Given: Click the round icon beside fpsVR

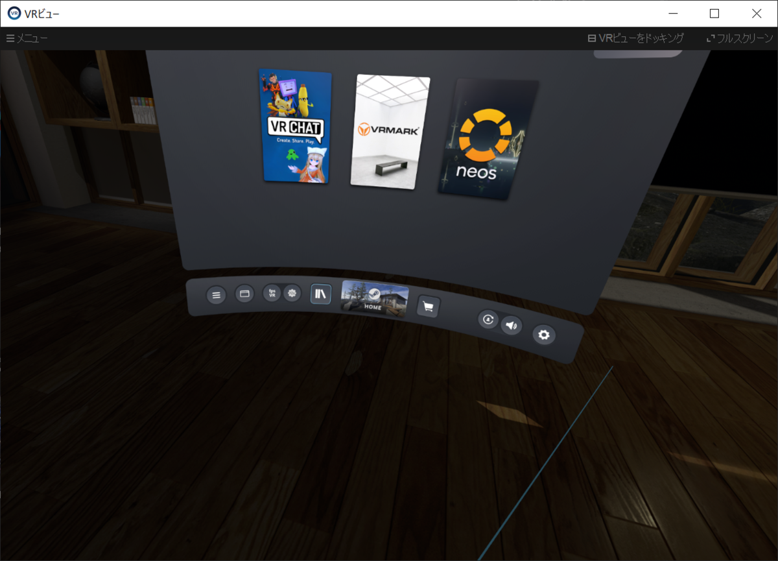Looking at the screenshot, I should click(292, 293).
